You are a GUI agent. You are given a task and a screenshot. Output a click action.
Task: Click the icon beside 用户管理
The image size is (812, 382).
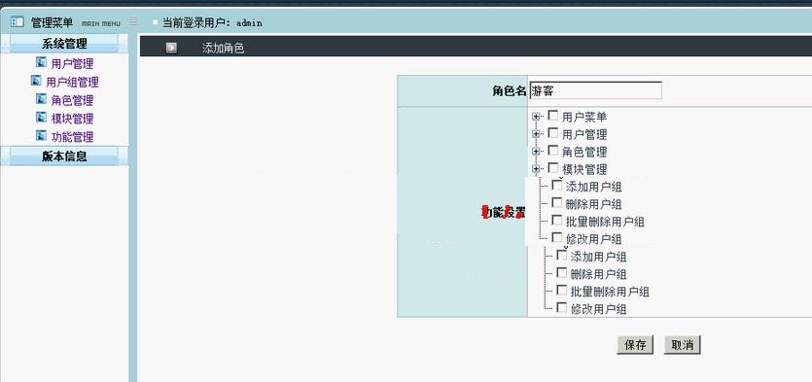tap(42, 62)
